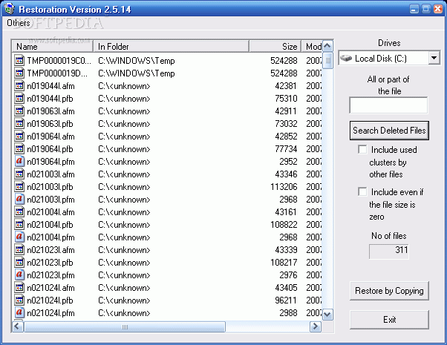This screenshot has width=447, height=345.
Task: Sort list by Name column header
Action: (x=53, y=47)
